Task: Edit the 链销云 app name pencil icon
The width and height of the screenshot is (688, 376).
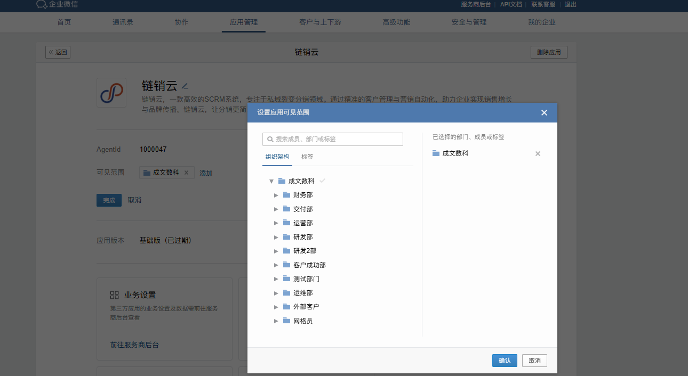Action: tap(185, 86)
